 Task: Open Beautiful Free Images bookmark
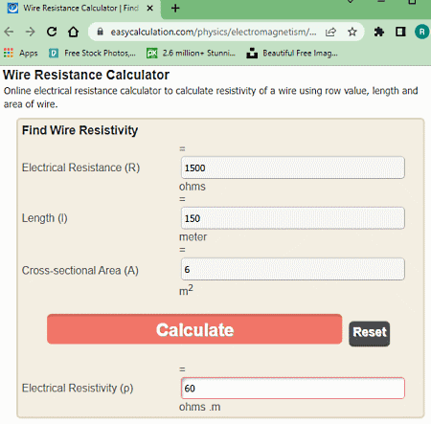292,53
